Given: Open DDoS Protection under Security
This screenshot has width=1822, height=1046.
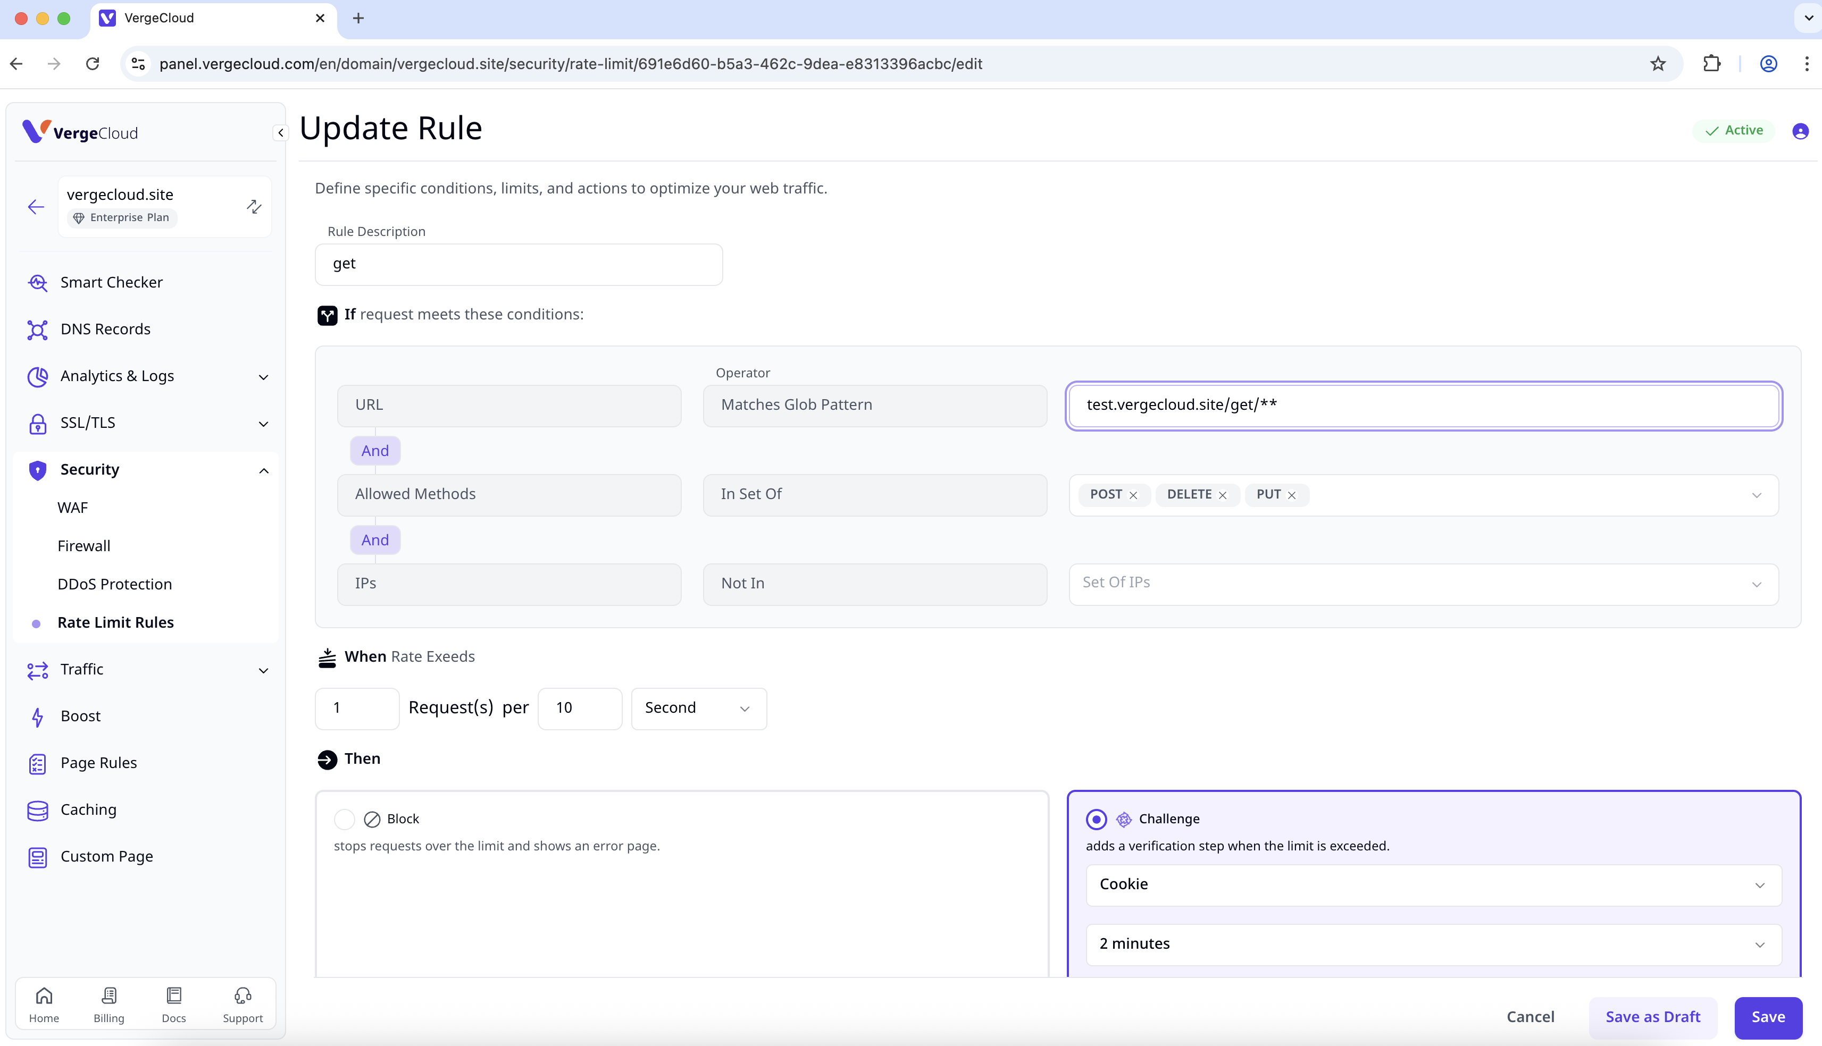Looking at the screenshot, I should click(x=114, y=584).
